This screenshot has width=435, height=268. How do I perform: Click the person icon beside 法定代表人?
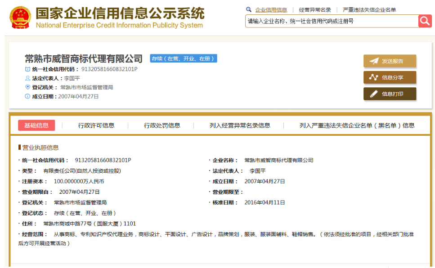pyautogui.click(x=27, y=78)
